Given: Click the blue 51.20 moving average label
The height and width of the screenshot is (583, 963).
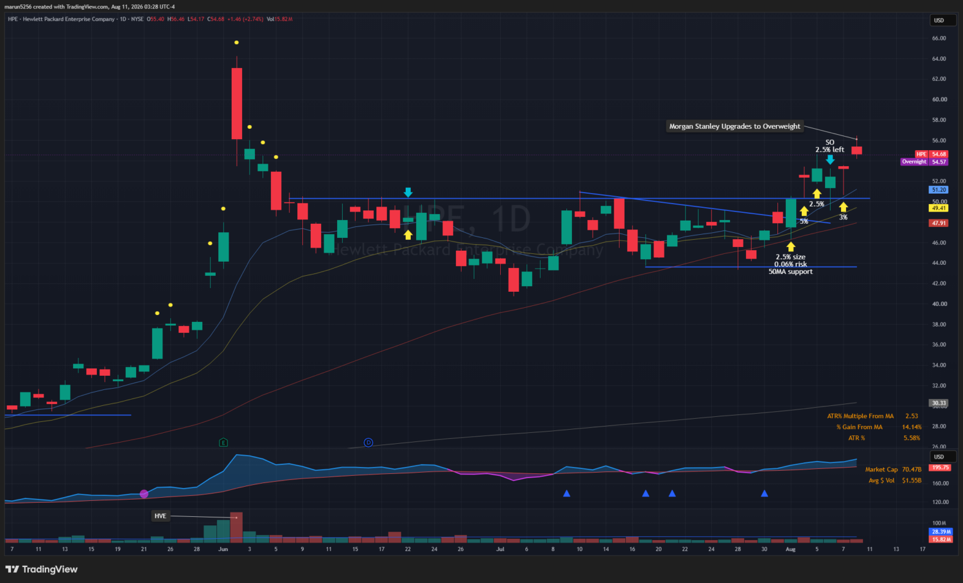Looking at the screenshot, I should (939, 190).
